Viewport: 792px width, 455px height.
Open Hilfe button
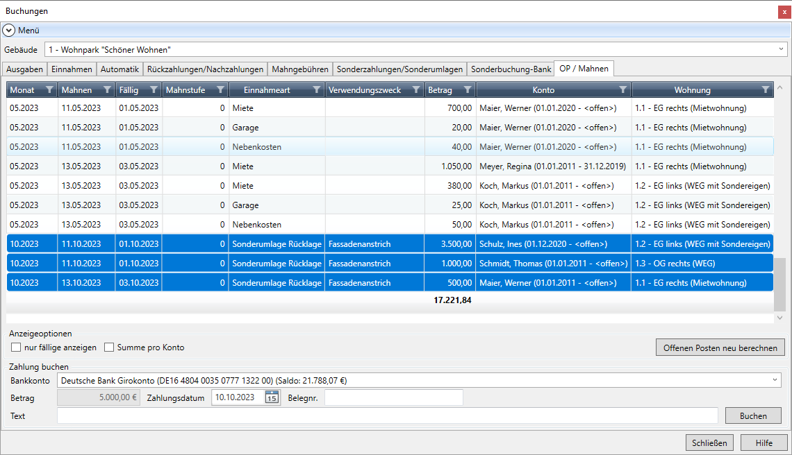coord(764,443)
